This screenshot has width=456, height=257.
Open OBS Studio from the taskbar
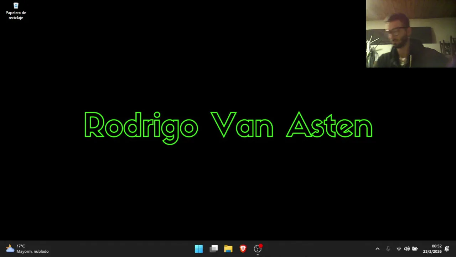click(x=258, y=248)
